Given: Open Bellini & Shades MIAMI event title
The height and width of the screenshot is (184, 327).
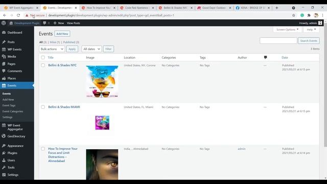Looking at the screenshot, I should (64, 107).
